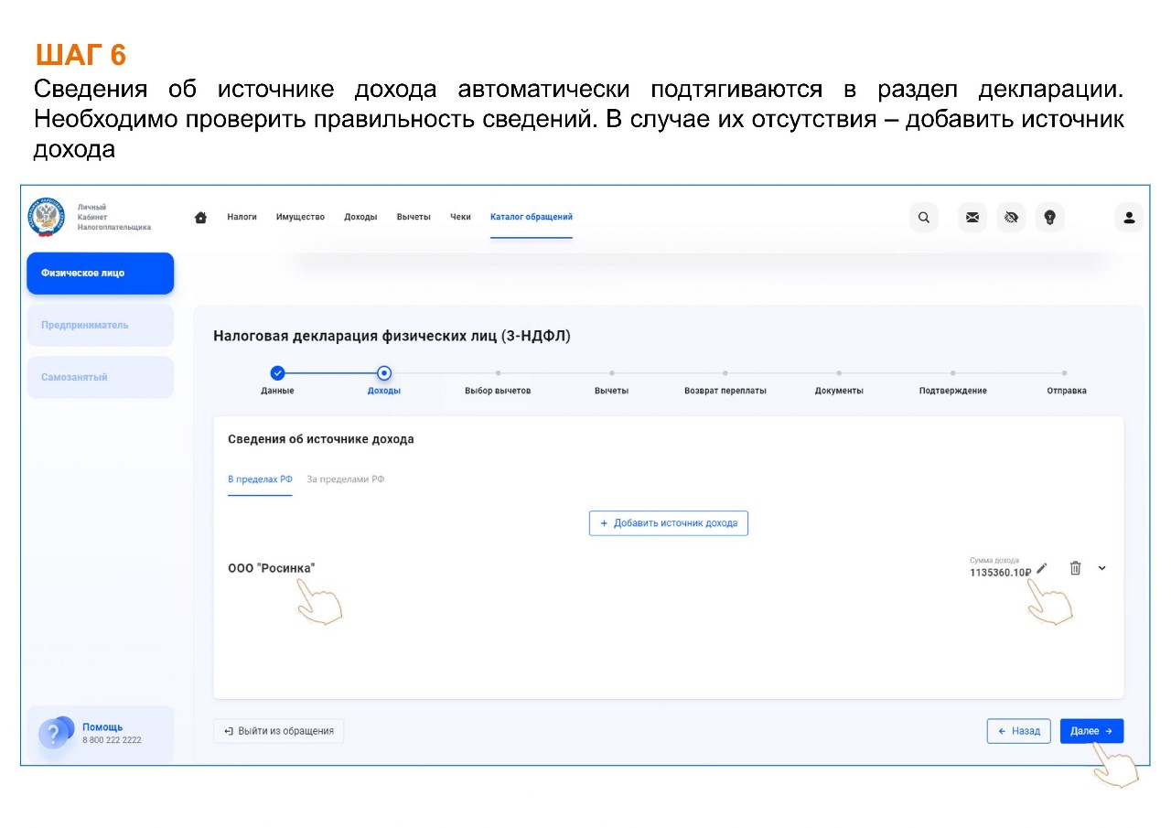Select the Данные completed step marker
The width and height of the screenshot is (1171, 828).
[278, 372]
